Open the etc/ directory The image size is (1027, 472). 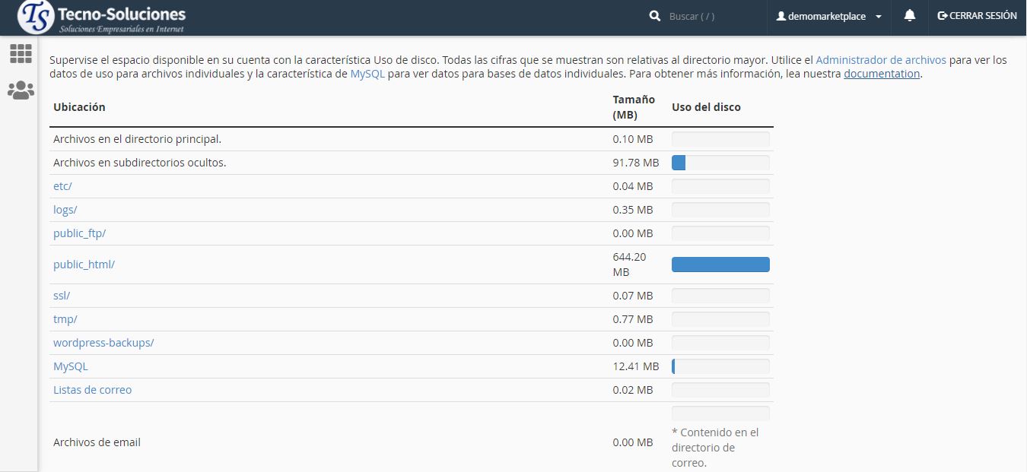(62, 186)
